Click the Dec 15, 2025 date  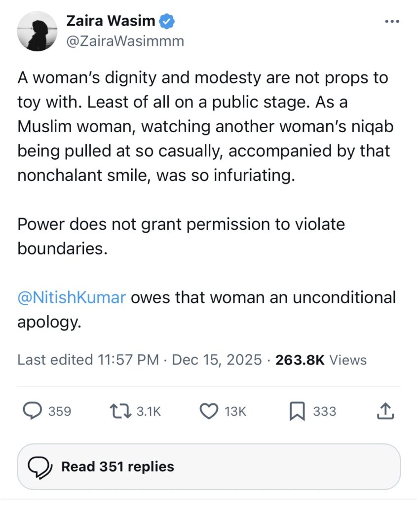tap(217, 360)
